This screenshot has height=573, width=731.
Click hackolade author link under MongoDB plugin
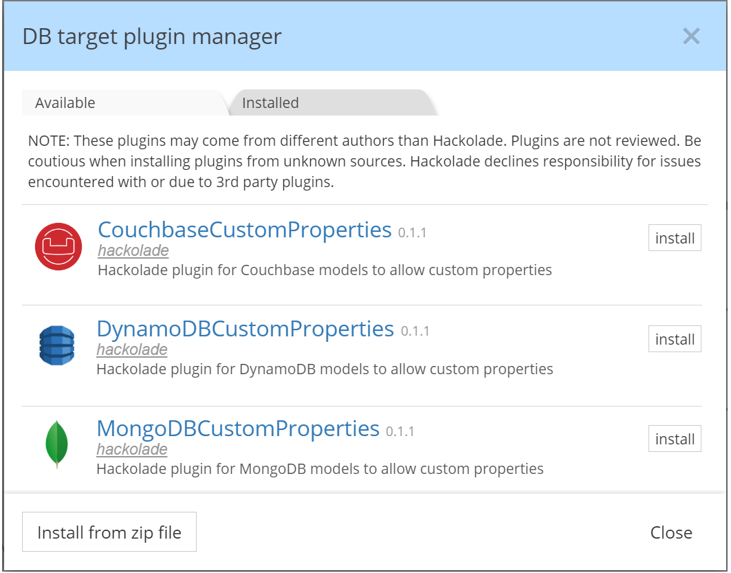[x=132, y=449]
